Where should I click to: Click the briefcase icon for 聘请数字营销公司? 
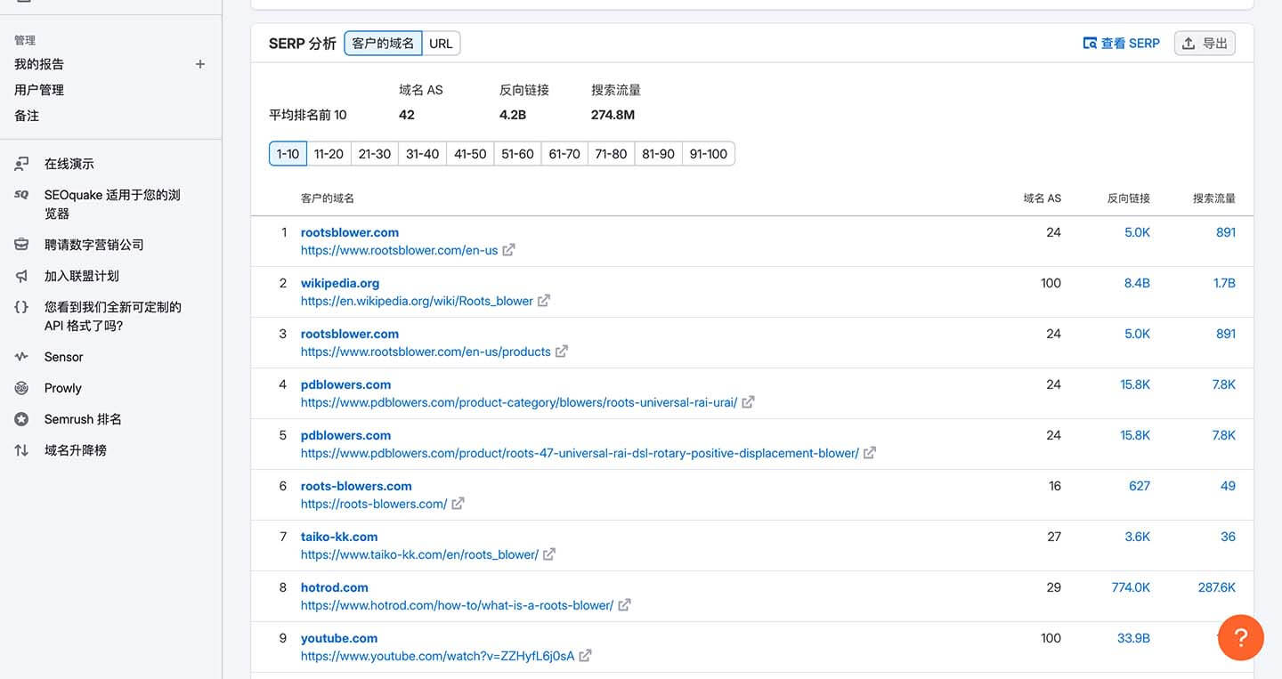[21, 245]
